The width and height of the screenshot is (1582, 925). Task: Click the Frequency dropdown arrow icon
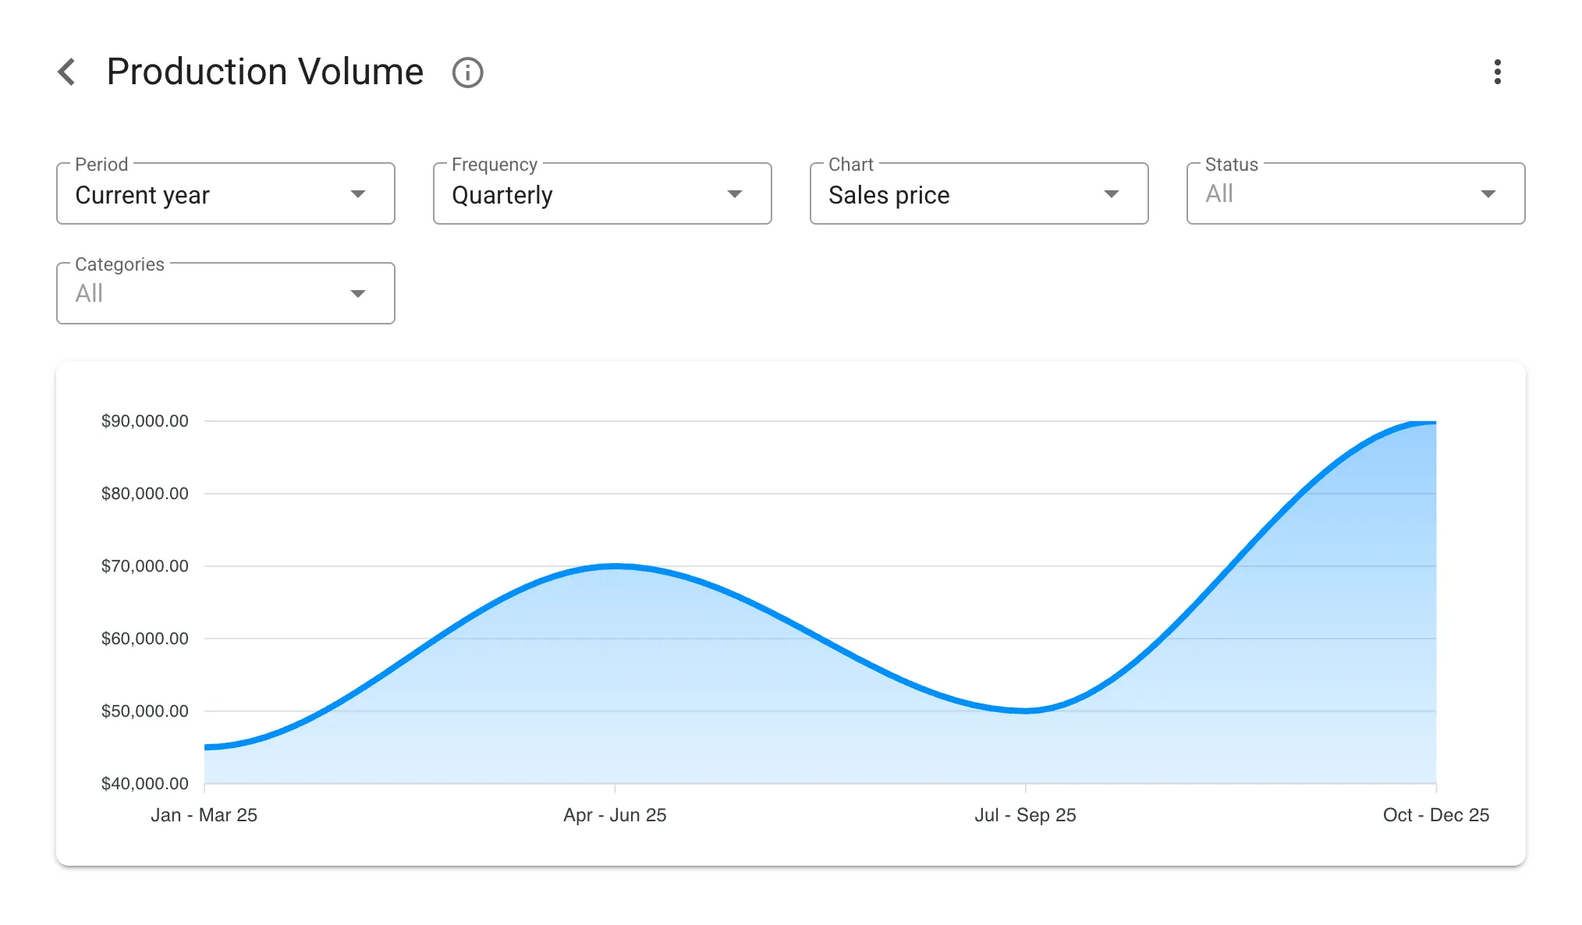pos(734,193)
